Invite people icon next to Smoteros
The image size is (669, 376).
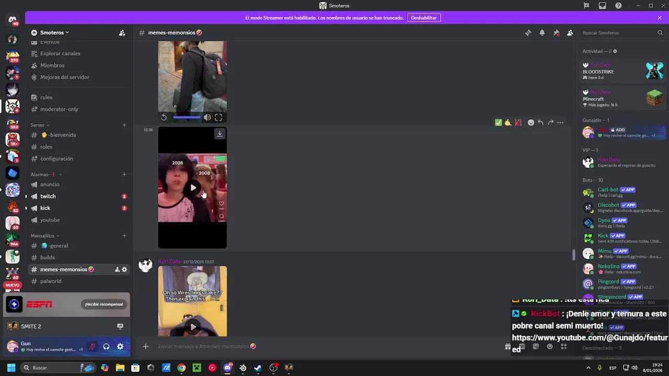click(x=122, y=32)
